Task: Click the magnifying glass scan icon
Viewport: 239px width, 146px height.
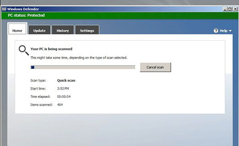Action: (x=23, y=51)
